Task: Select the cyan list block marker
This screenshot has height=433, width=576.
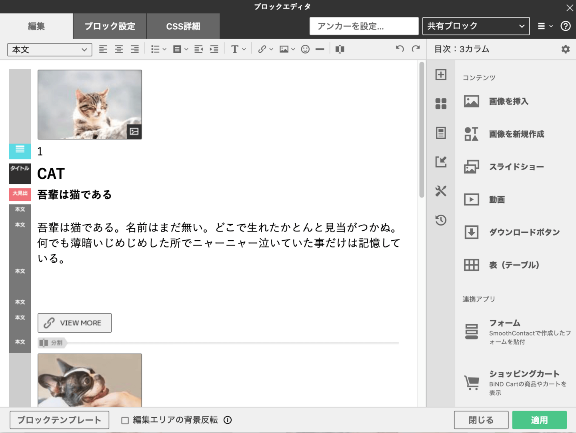Action: [x=20, y=151]
